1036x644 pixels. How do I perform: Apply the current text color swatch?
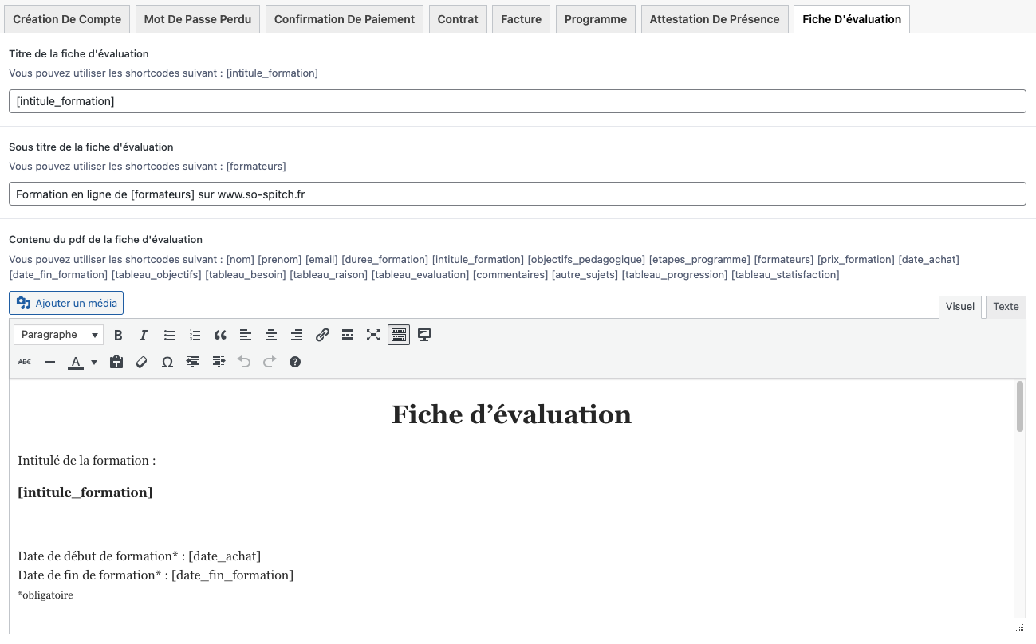coord(76,362)
